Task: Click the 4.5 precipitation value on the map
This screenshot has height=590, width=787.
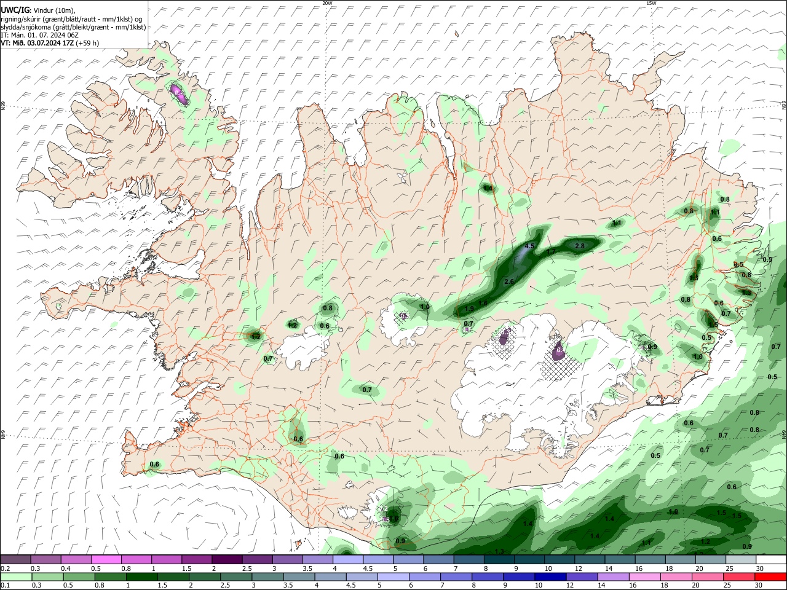Action: pyautogui.click(x=529, y=246)
